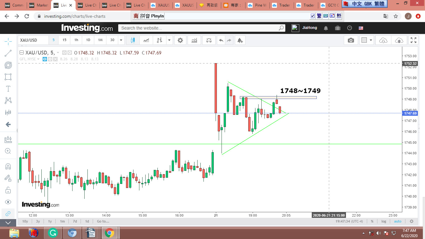The image size is (425, 239).
Task: Open chart properties gear
Action: tap(180, 40)
